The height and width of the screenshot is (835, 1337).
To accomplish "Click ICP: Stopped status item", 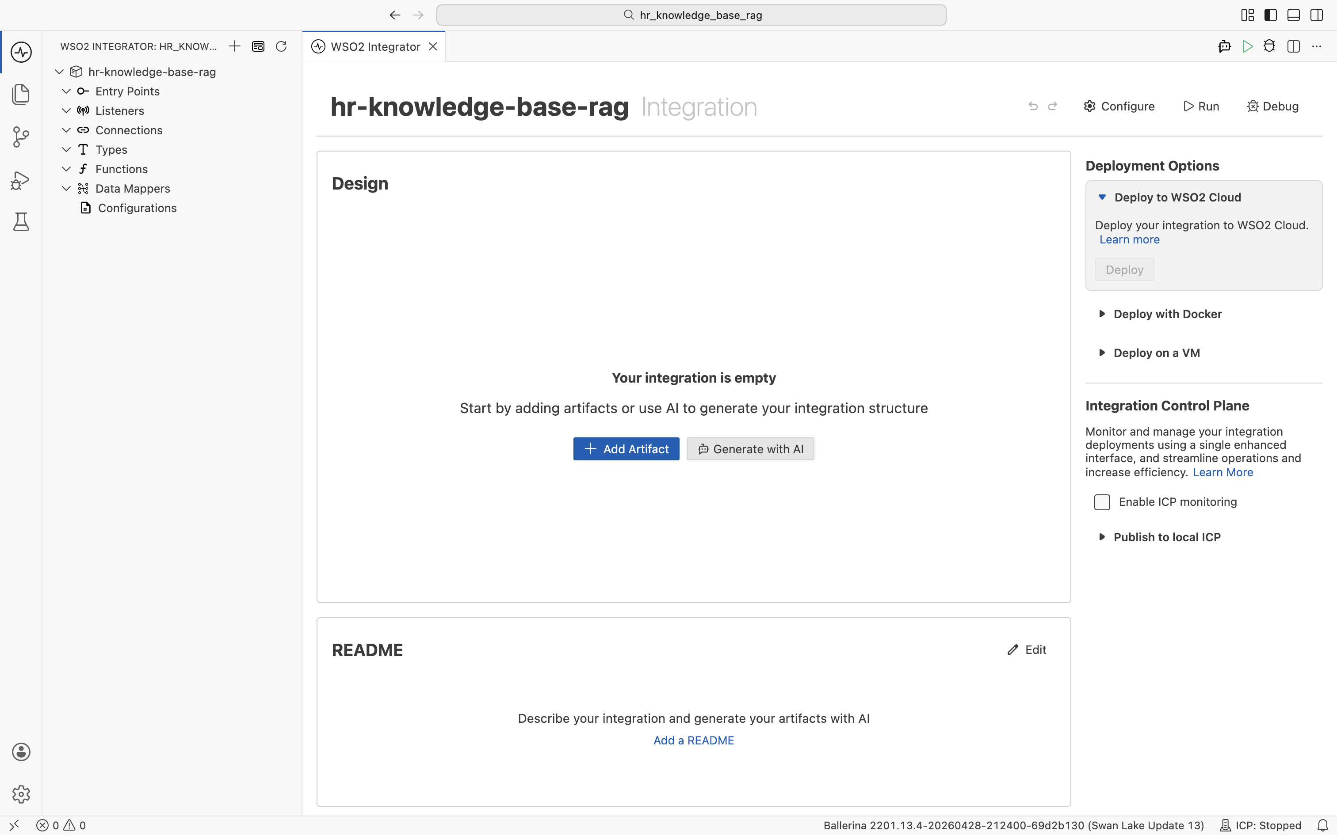I will tap(1261, 826).
